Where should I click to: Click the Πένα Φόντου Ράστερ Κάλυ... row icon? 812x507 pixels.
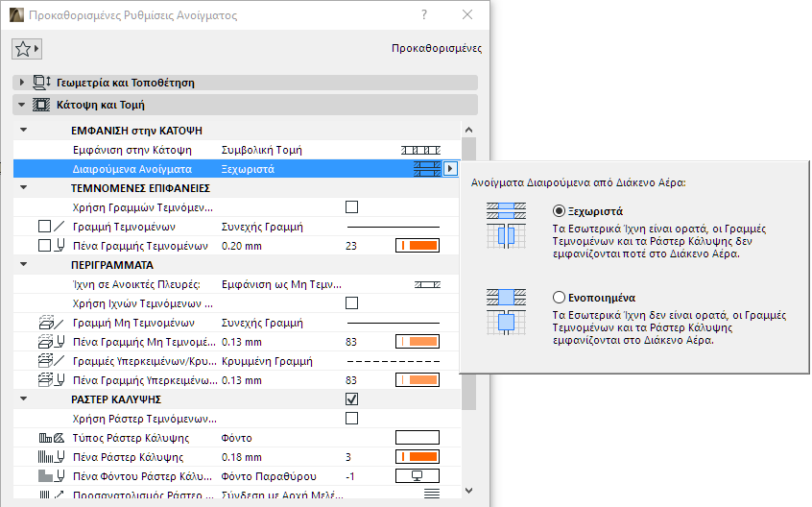point(51,476)
